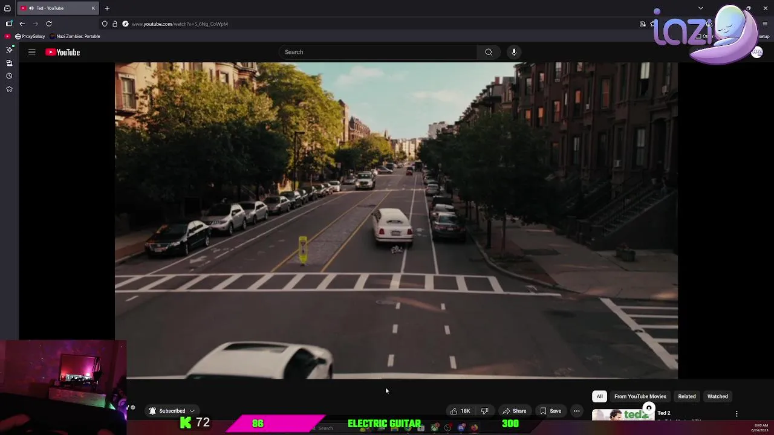
Task: Start voice search with the microphone
Action: (x=514, y=52)
